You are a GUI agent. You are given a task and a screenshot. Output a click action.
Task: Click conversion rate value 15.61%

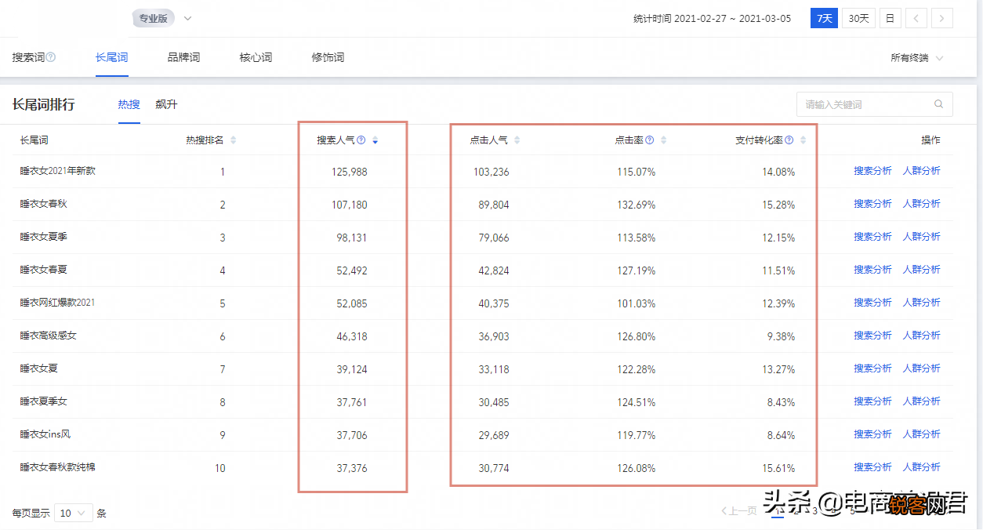[x=778, y=468]
